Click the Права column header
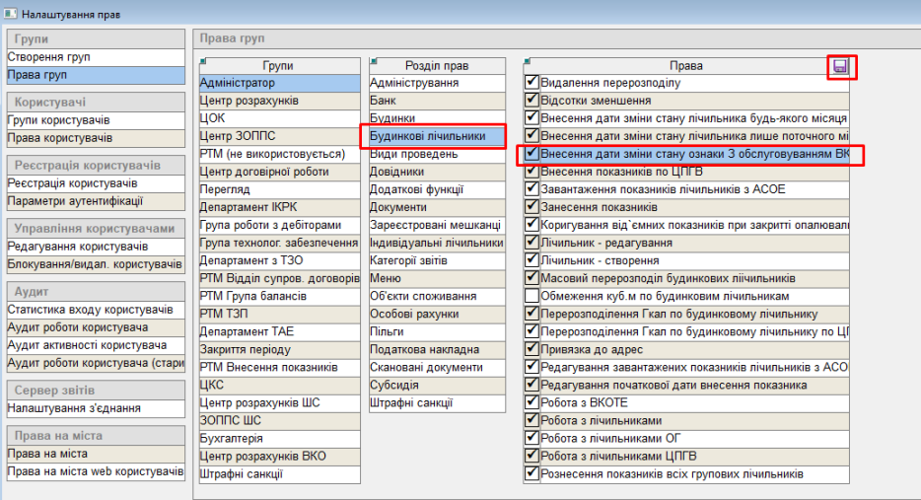Image resolution: width=921 pixels, height=500 pixels. tap(685, 66)
